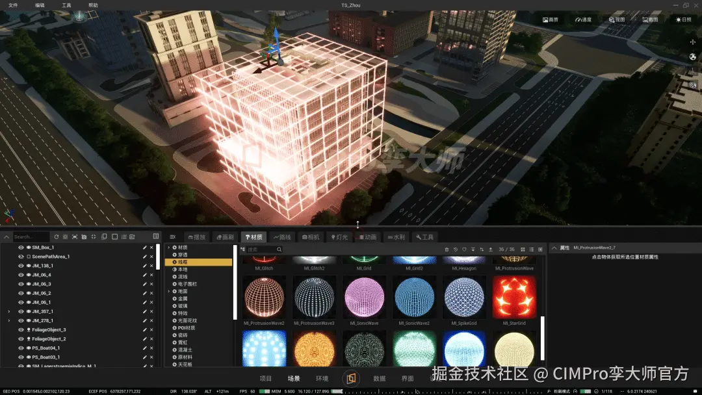
Task: Toggle the category sidebar menu icon
Action: click(x=173, y=237)
